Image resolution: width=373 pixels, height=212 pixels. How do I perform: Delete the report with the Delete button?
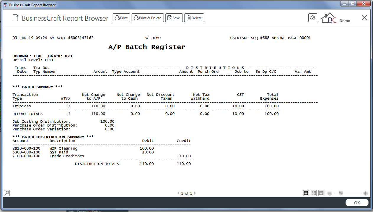click(x=194, y=18)
